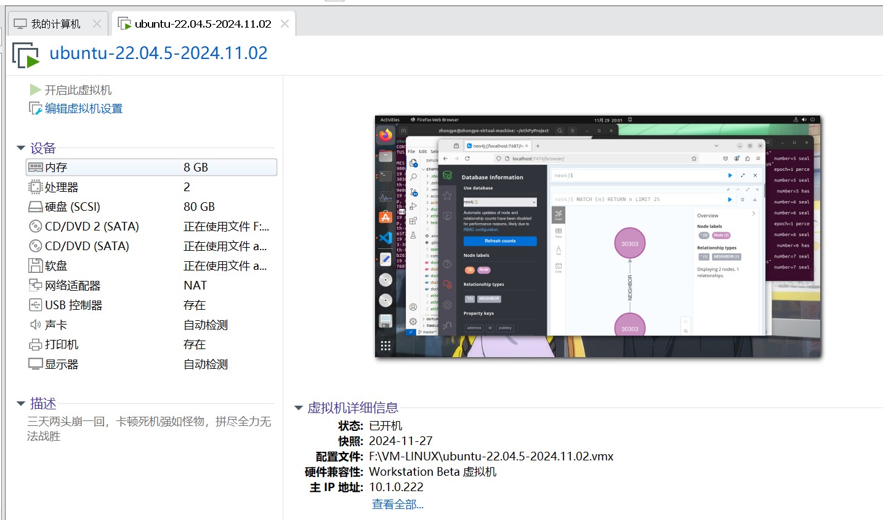Click the display (显示器) monitor icon
Screen dimensions: 883x520
(35, 364)
